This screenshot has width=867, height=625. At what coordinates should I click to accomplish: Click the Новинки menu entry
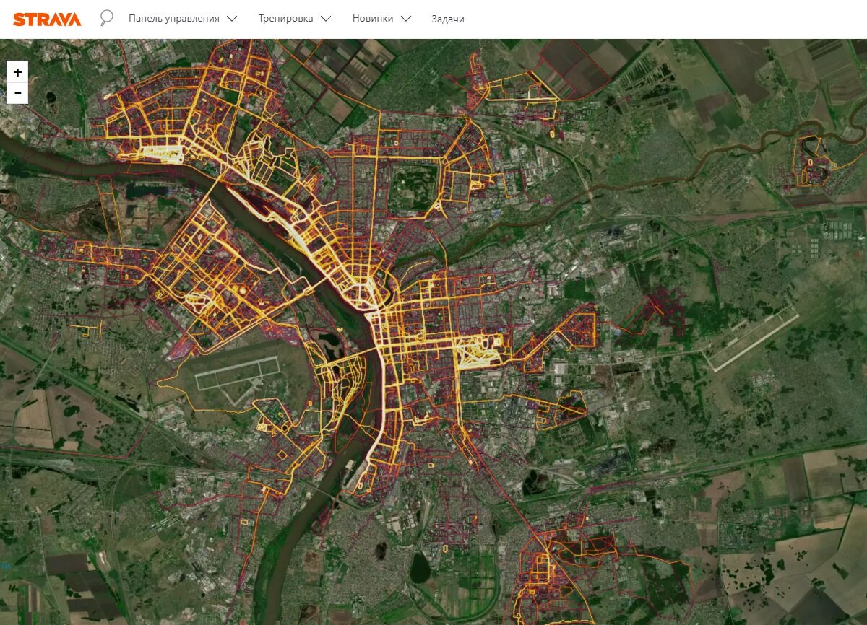tap(375, 19)
